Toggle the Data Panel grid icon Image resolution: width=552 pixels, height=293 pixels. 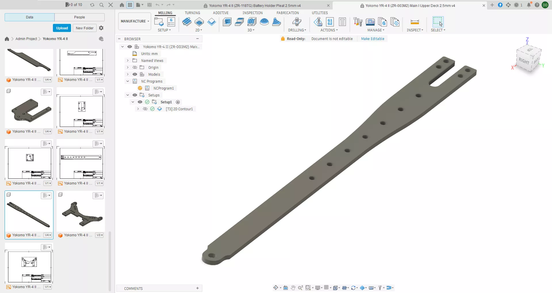(130, 5)
